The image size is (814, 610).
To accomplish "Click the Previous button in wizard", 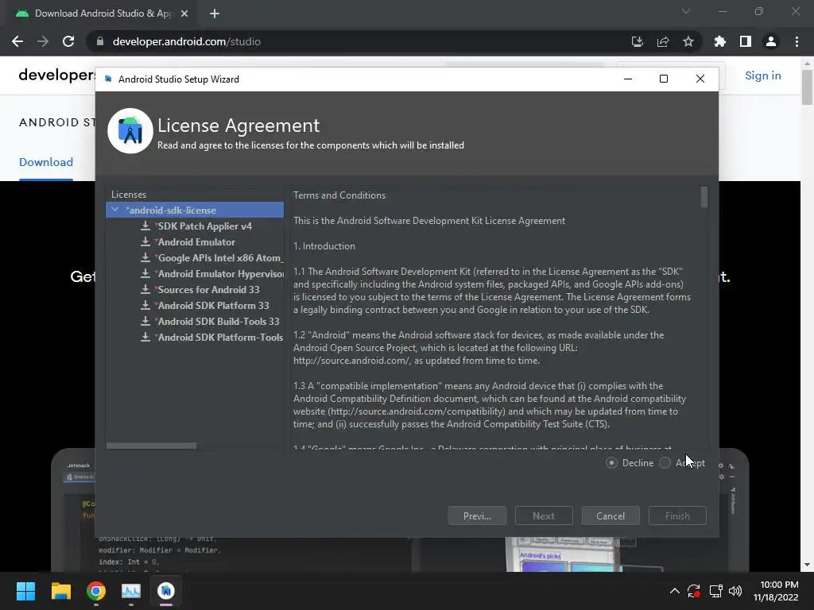I will pos(477,516).
